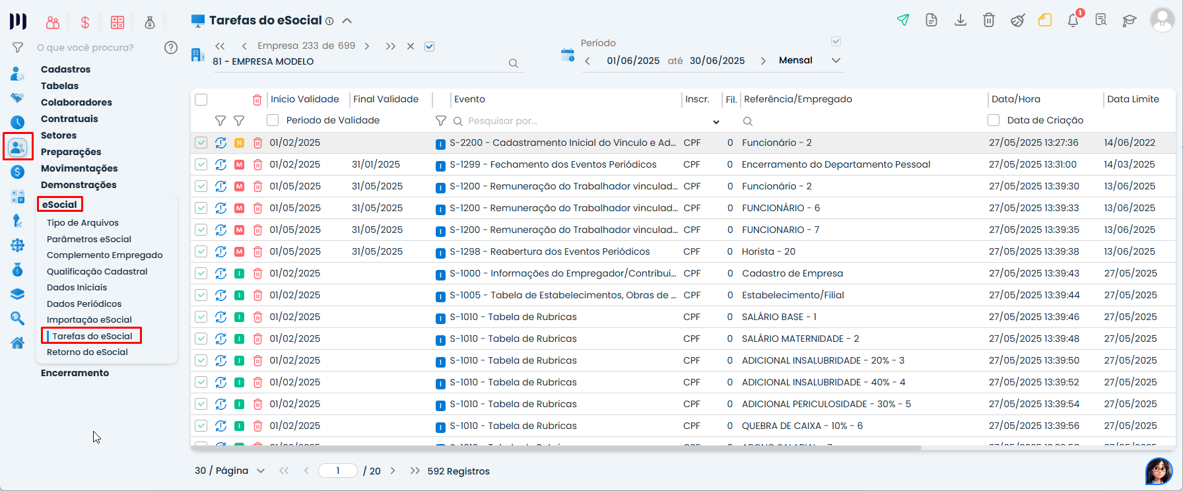
Task: Click the yellow sticky note icon
Action: [x=1045, y=20]
